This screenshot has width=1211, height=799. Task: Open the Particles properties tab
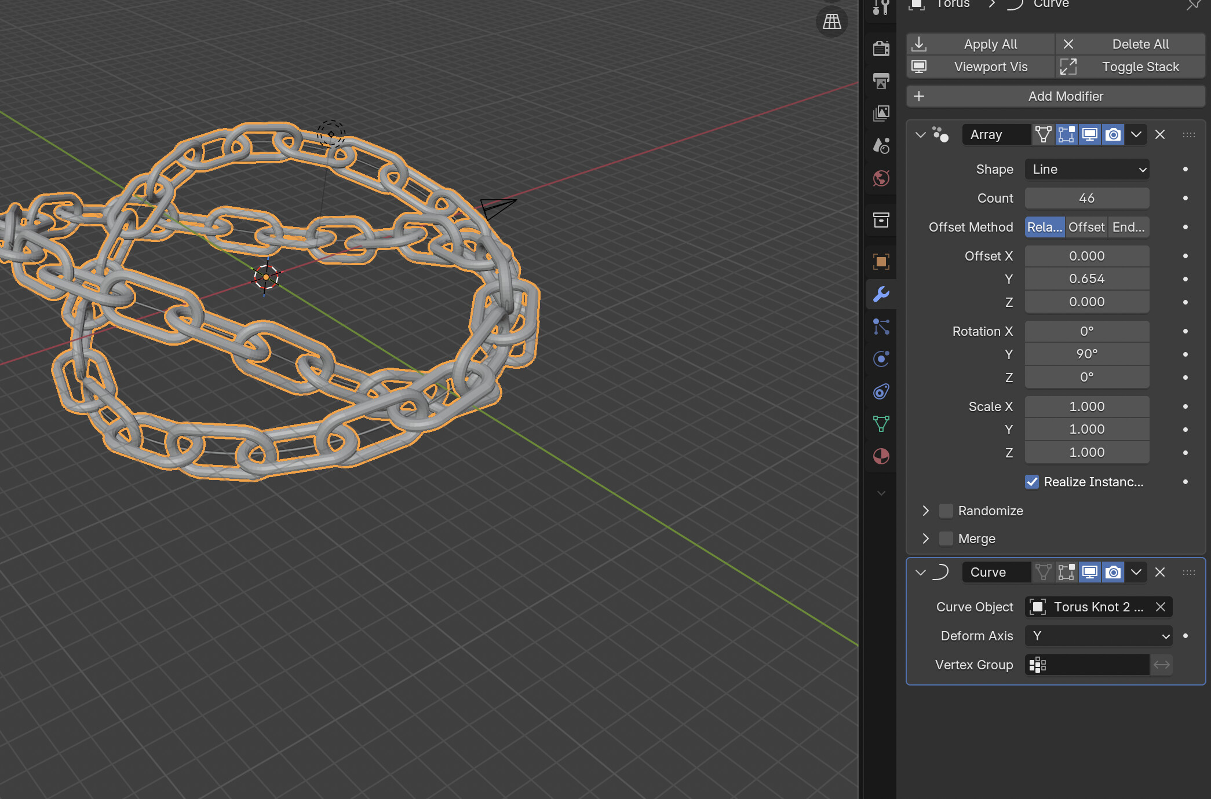pos(881,327)
